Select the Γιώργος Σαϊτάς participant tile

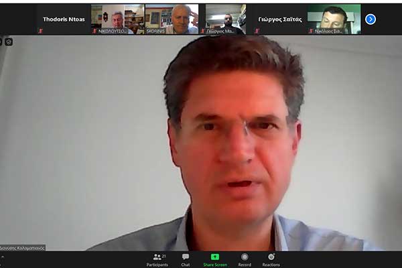click(x=279, y=19)
